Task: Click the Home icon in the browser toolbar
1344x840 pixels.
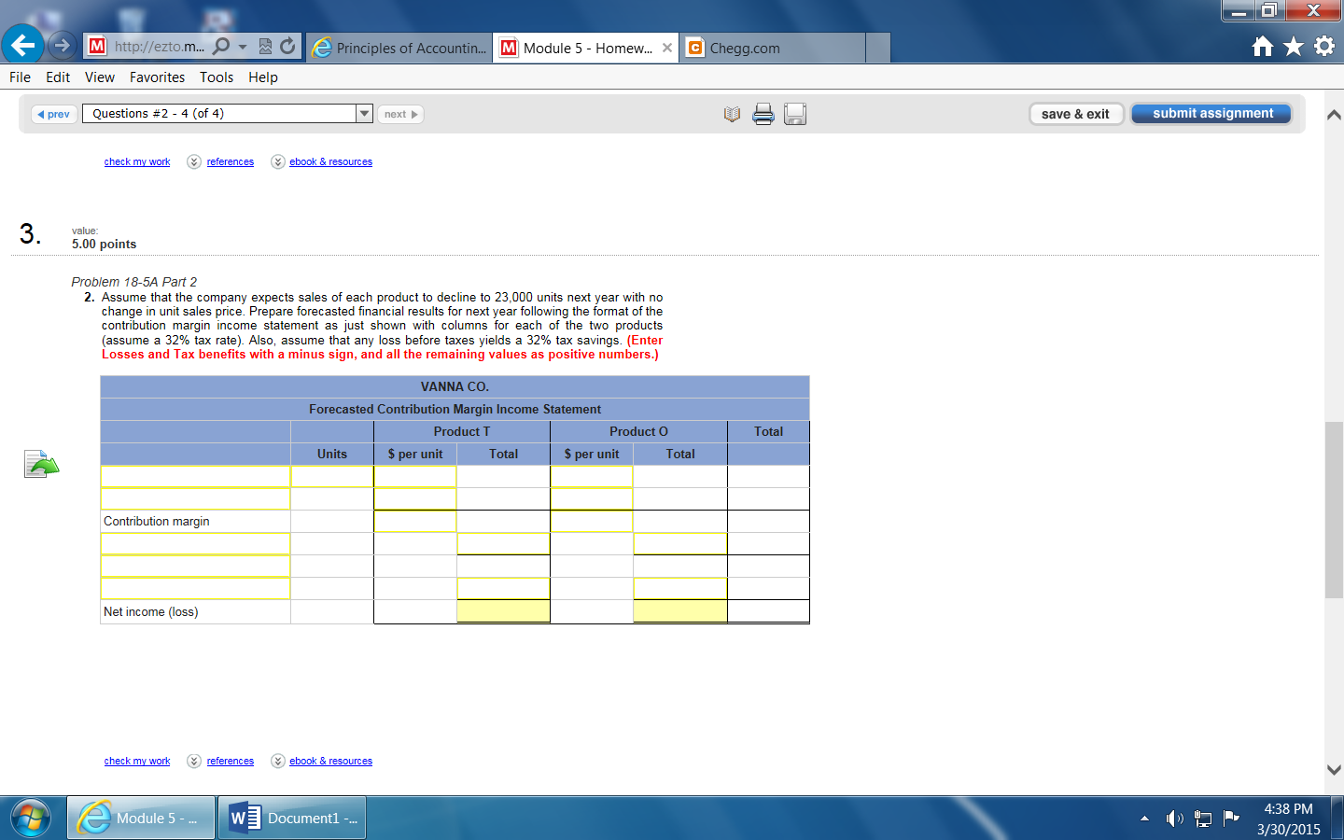Action: [x=1262, y=44]
